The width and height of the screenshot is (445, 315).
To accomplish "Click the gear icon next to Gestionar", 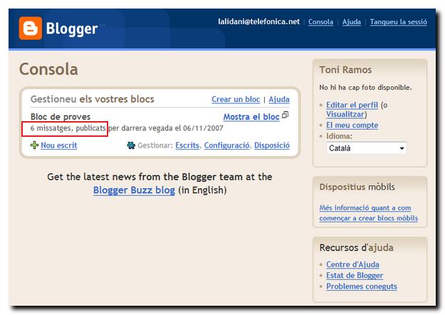I will pyautogui.click(x=131, y=145).
